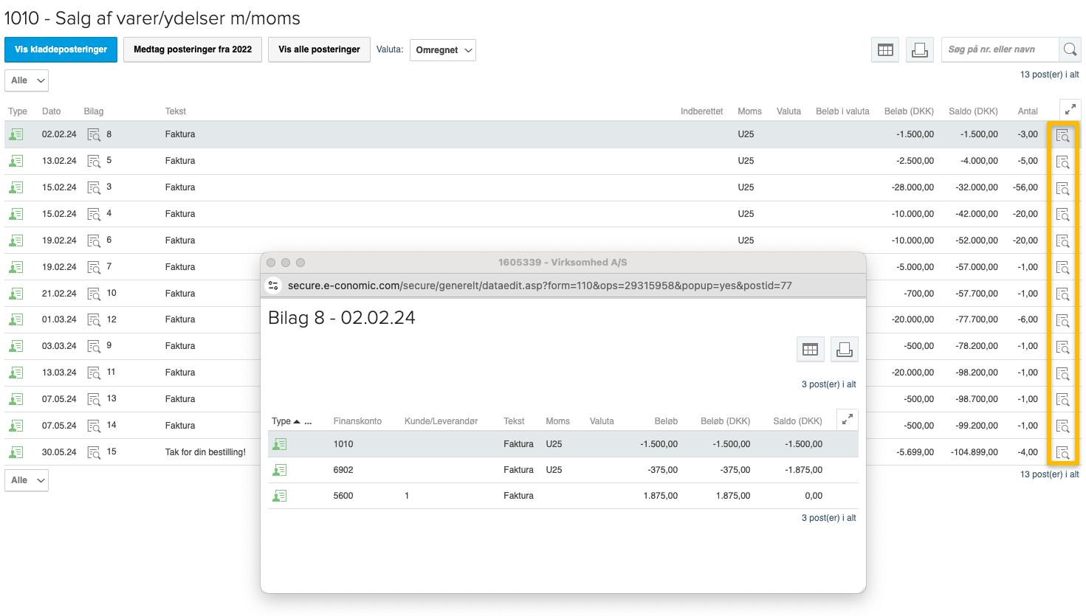Open column settings table icon in main toolbar
1086x616 pixels.
(885, 49)
